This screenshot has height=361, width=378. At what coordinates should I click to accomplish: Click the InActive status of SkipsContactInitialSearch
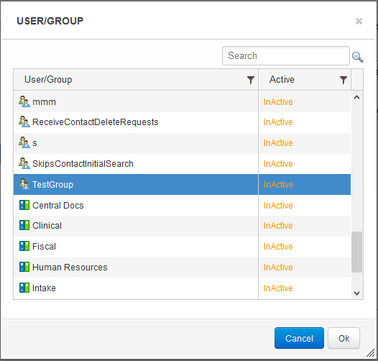tap(278, 164)
